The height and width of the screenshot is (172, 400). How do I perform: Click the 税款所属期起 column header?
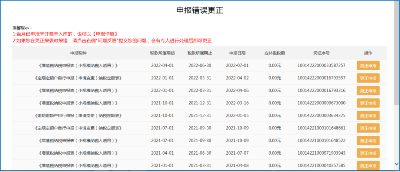pos(162,53)
